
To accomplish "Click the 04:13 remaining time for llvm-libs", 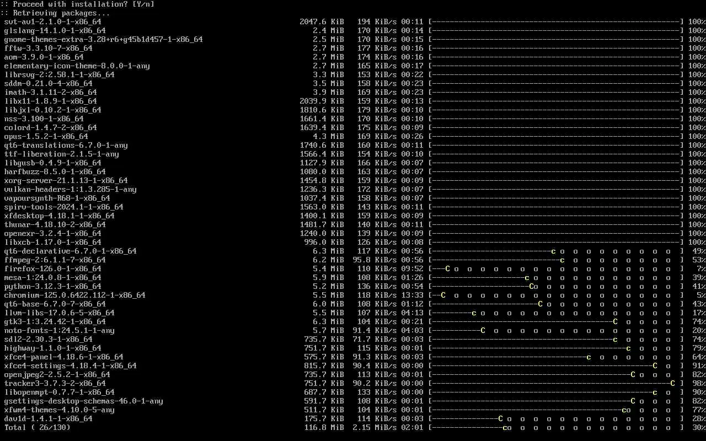I will pos(413,313).
